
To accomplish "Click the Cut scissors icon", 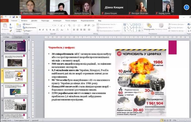I will 10,24.
